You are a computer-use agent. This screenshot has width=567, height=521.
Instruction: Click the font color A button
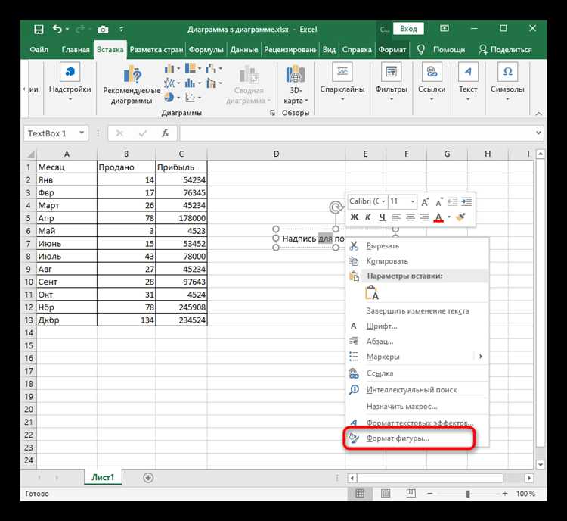click(x=438, y=217)
